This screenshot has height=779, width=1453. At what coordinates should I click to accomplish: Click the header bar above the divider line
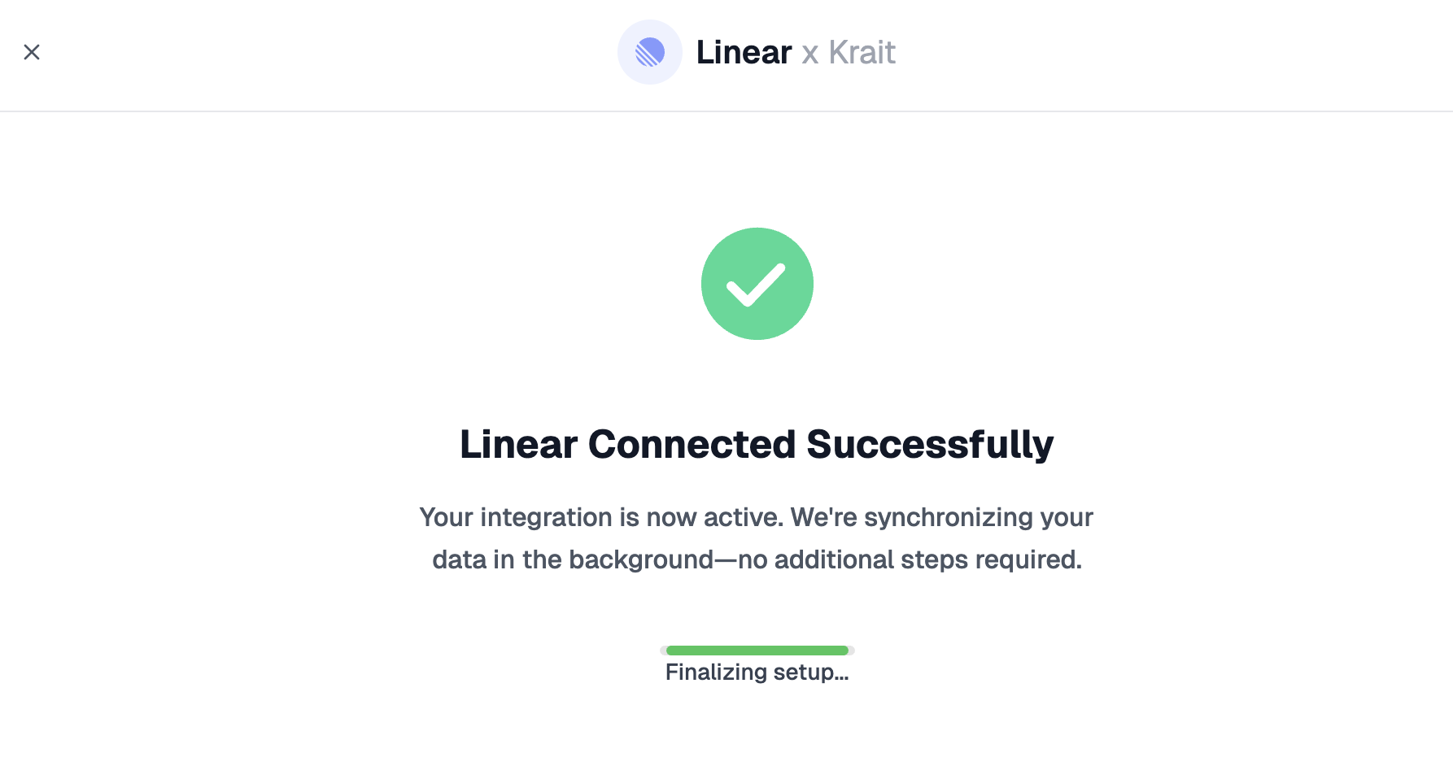point(726,52)
